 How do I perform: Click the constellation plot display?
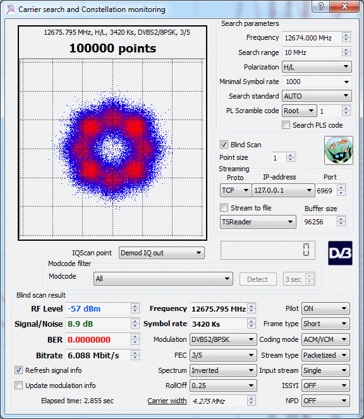[112, 148]
